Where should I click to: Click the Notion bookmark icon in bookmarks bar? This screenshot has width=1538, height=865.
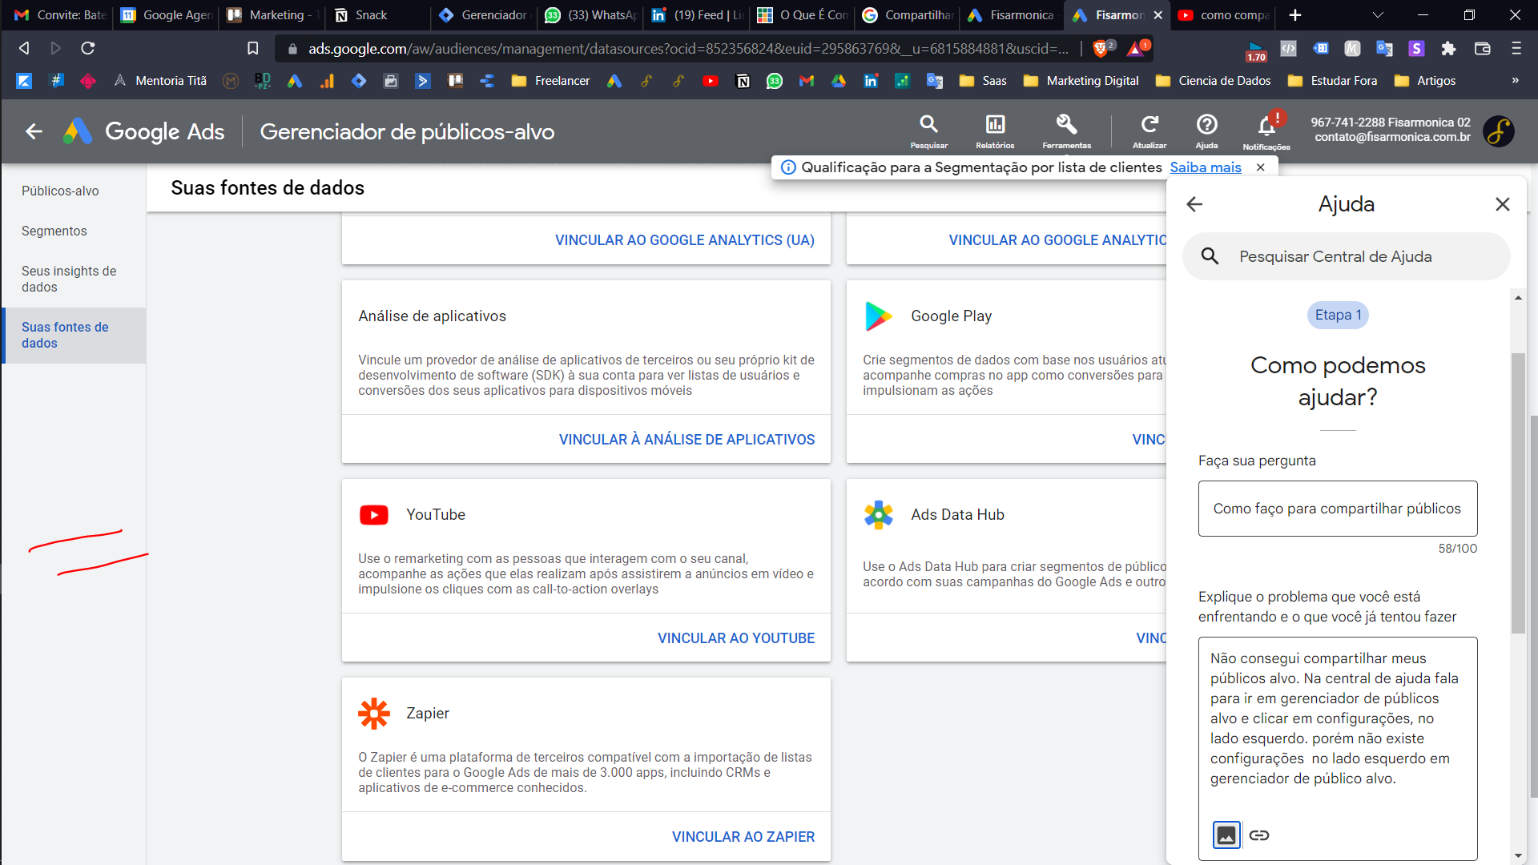(x=743, y=81)
